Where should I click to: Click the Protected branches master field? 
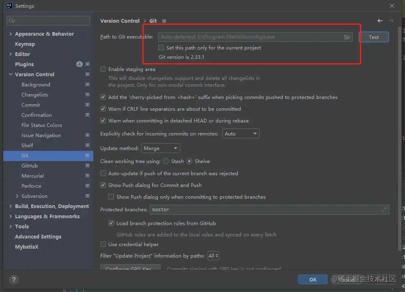(x=269, y=210)
